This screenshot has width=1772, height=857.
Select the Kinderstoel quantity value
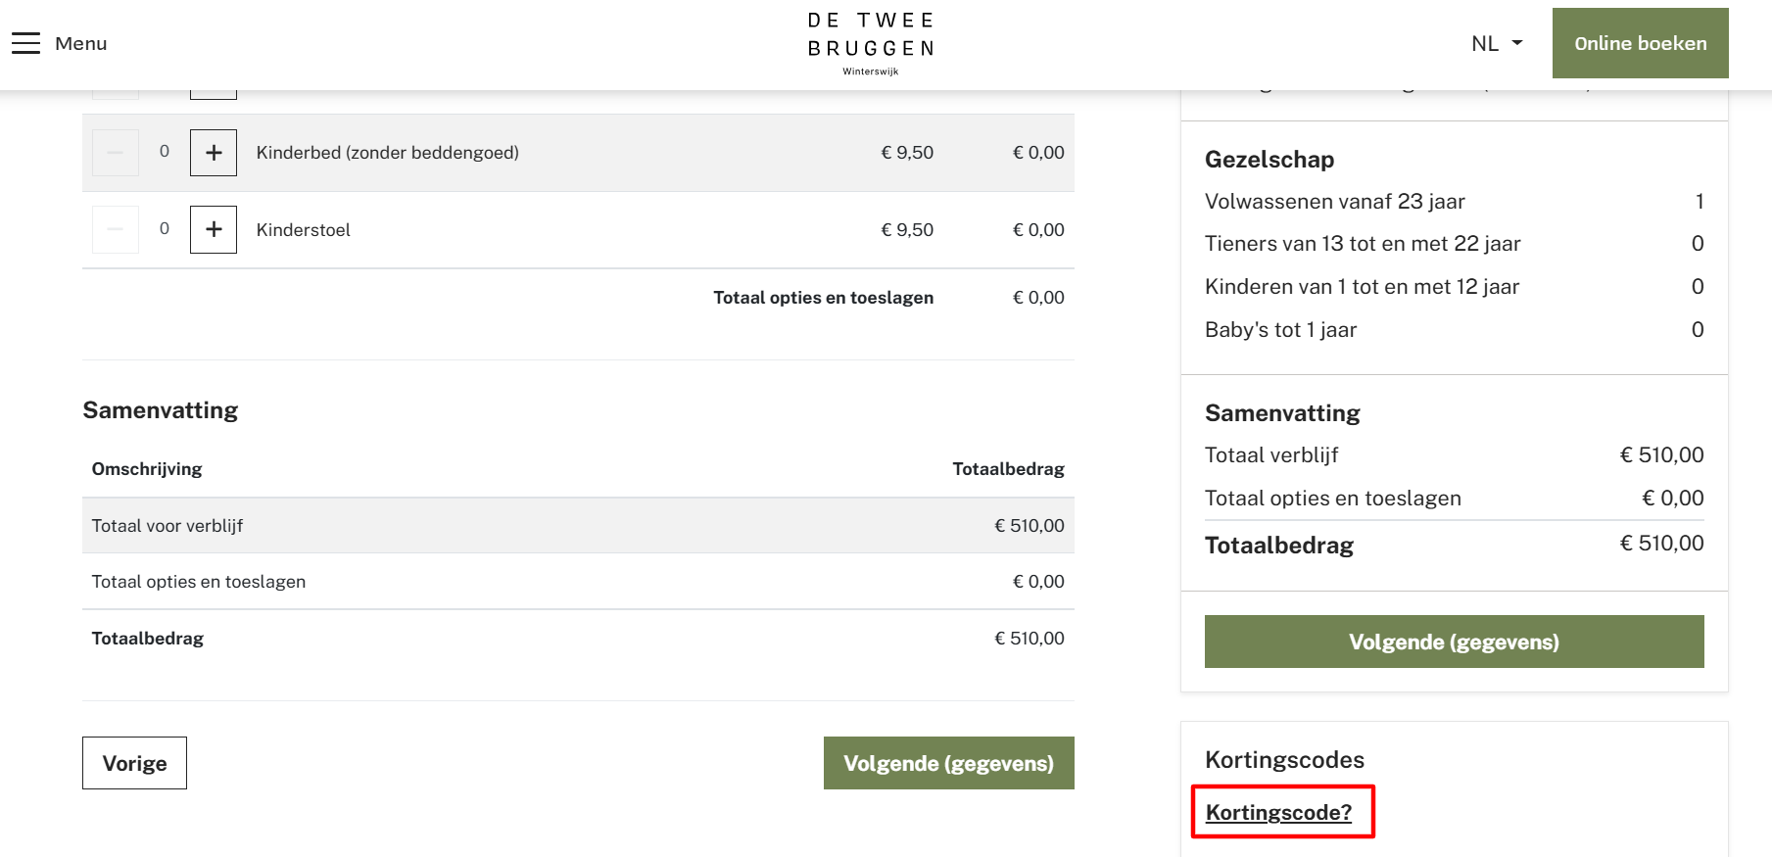pyautogui.click(x=165, y=229)
